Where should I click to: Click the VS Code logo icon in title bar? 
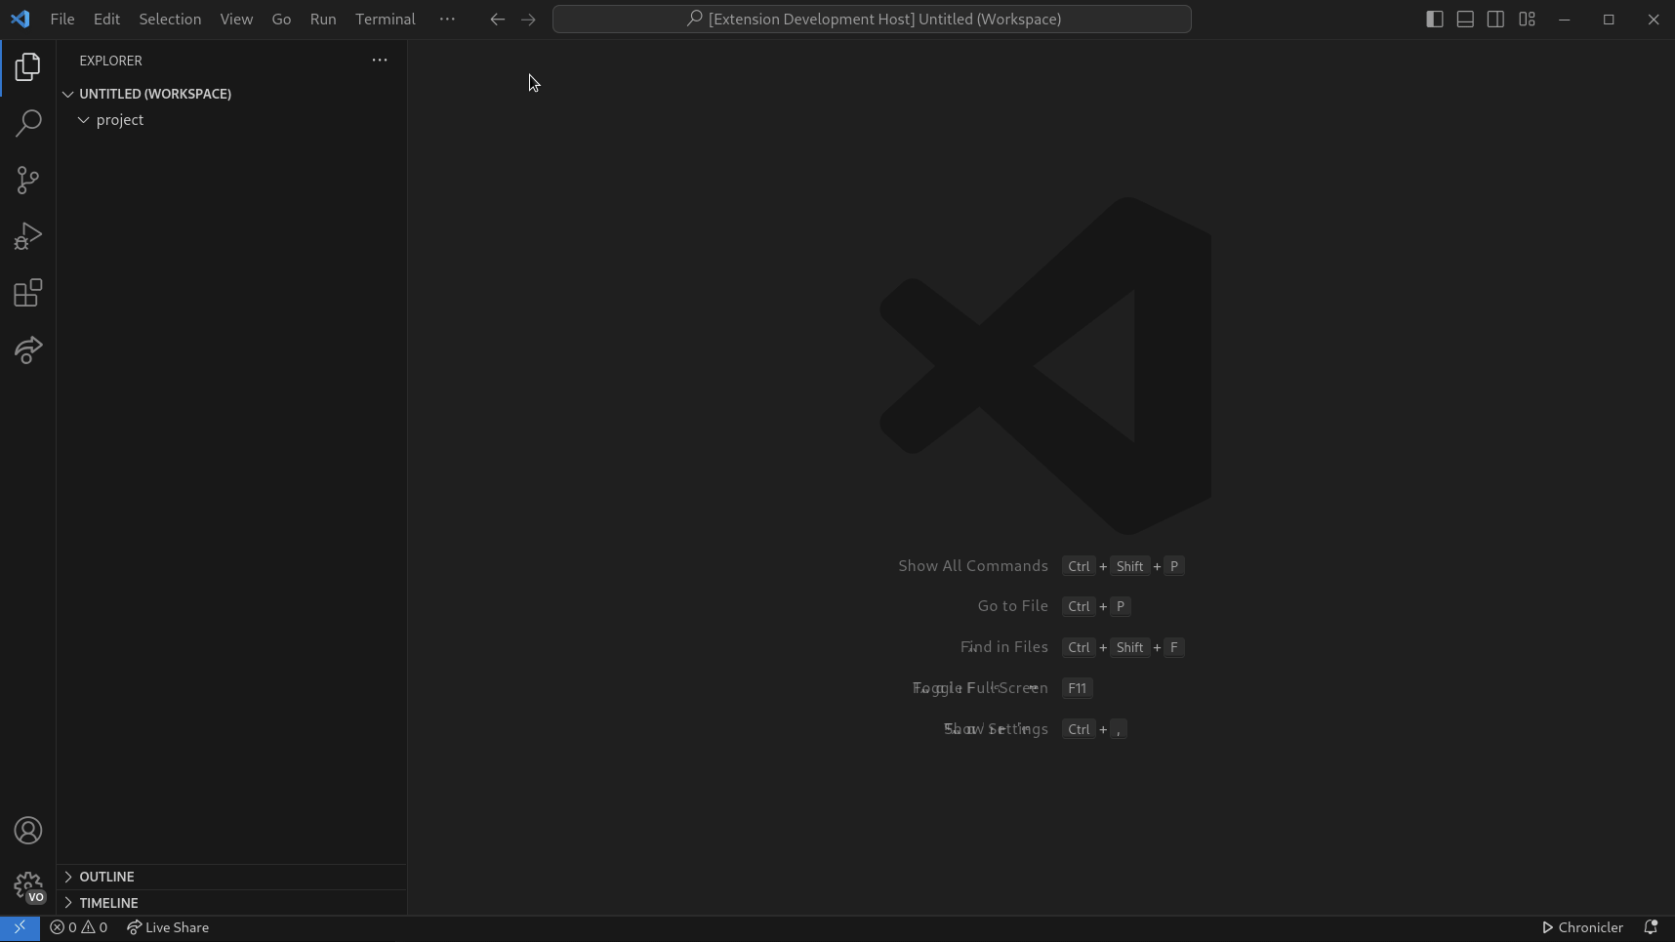point(20,19)
